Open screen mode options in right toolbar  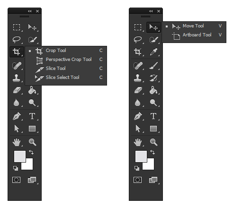153,180
